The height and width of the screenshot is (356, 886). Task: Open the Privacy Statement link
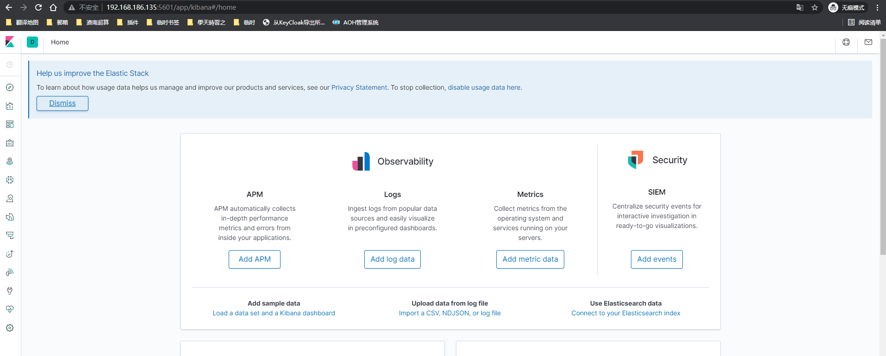click(359, 87)
